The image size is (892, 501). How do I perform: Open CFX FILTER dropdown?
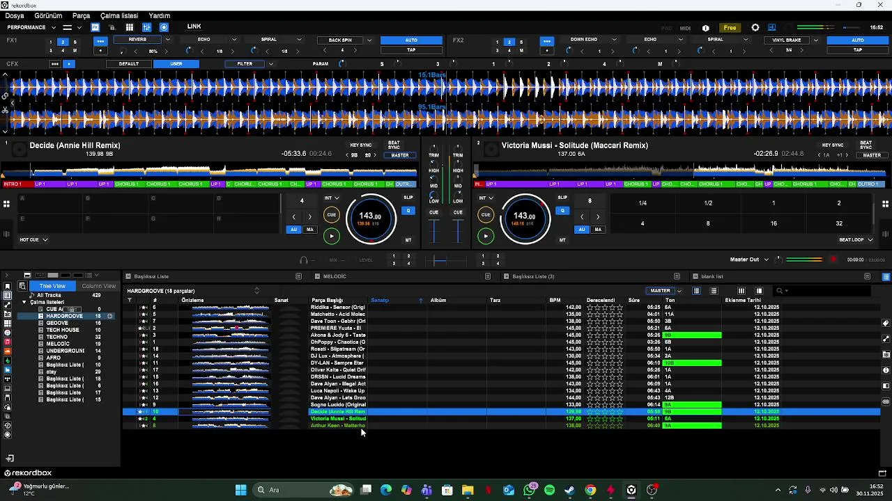coord(270,64)
